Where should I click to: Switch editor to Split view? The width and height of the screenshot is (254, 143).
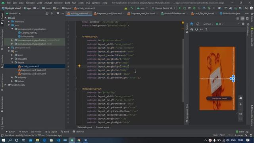(x=242, y=19)
